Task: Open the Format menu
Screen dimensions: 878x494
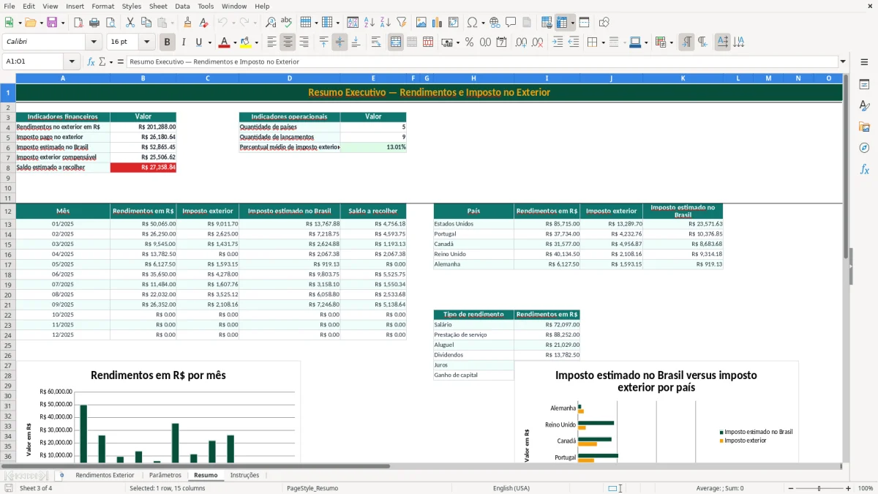Action: (102, 6)
